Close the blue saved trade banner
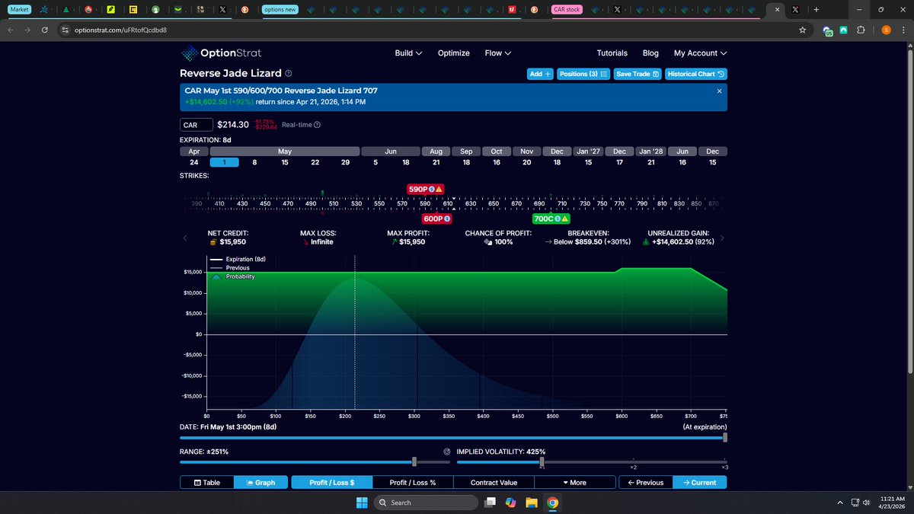 coord(720,91)
